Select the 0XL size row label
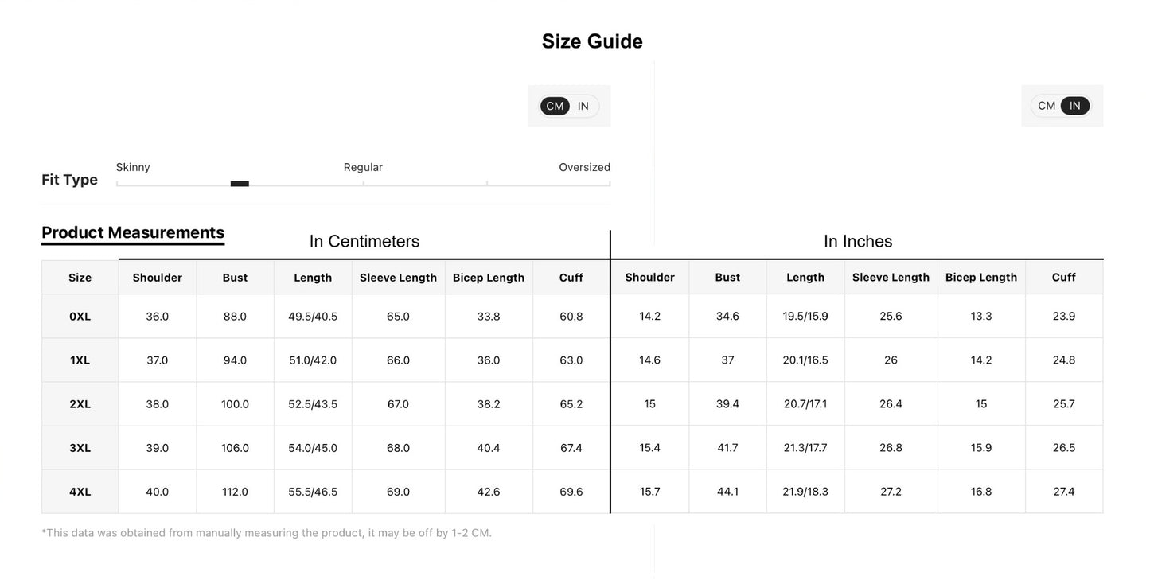 coord(80,317)
